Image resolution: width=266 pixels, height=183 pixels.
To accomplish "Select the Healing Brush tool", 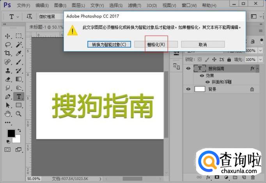I will [7, 62].
